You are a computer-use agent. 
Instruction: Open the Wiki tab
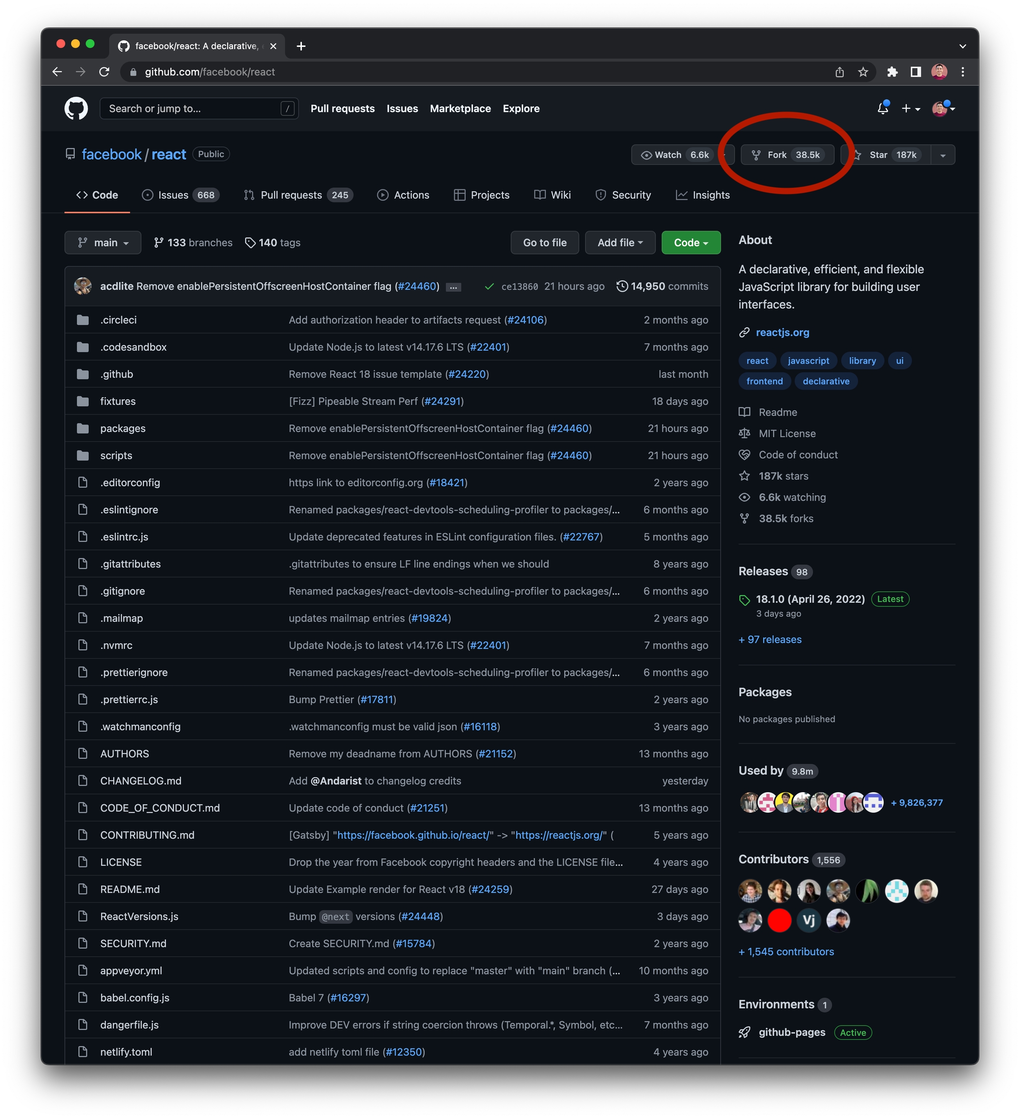(552, 195)
